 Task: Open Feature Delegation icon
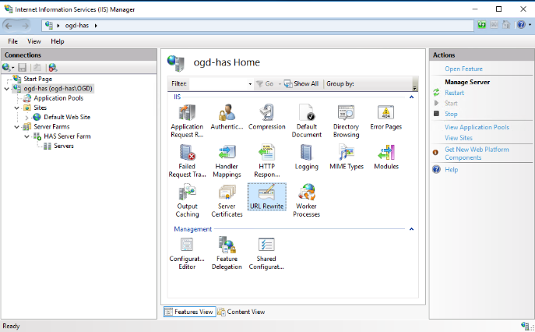click(227, 253)
